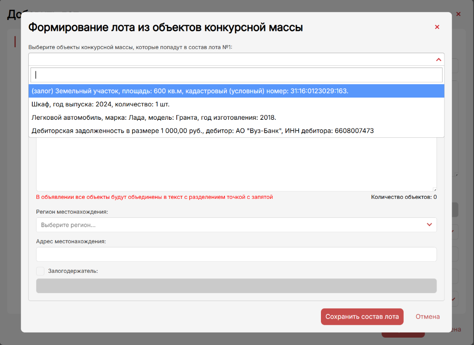Click the Адрес местонахождения input field

(x=236, y=254)
